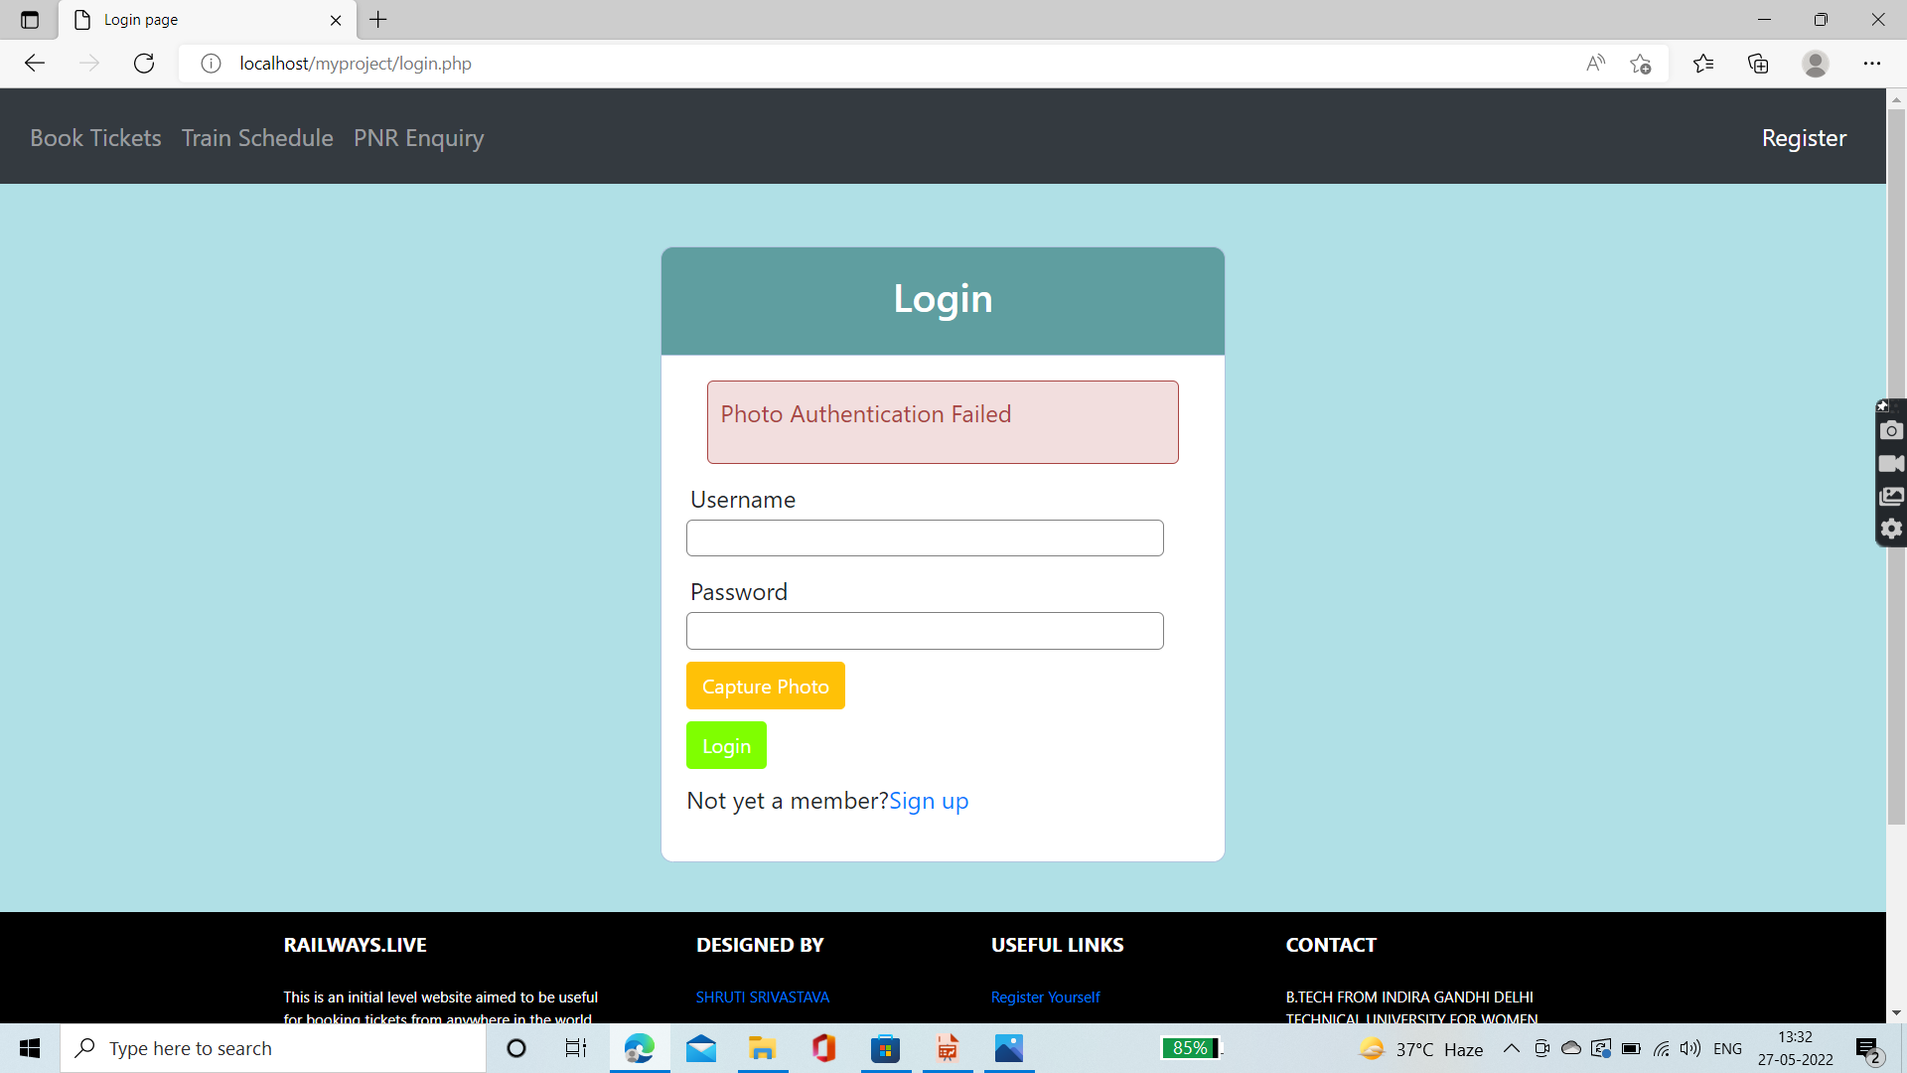Image resolution: width=1907 pixels, height=1073 pixels.
Task: Select the PNR Enquiry menu item
Action: click(x=418, y=137)
